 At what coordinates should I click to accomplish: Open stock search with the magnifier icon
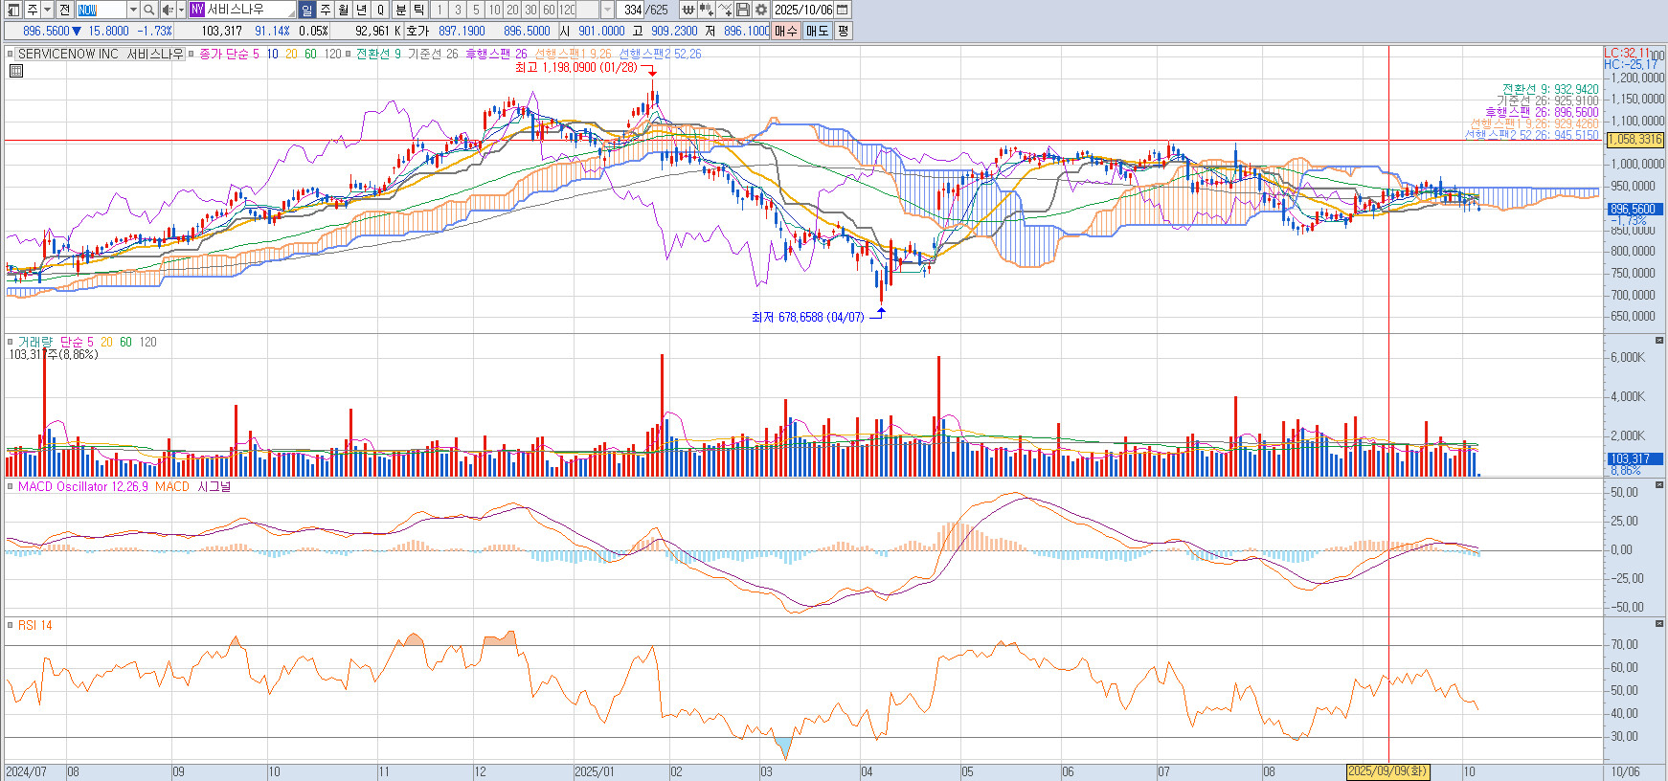click(149, 10)
